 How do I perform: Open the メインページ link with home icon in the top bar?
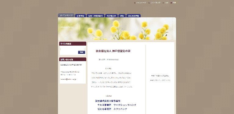point(140,3)
